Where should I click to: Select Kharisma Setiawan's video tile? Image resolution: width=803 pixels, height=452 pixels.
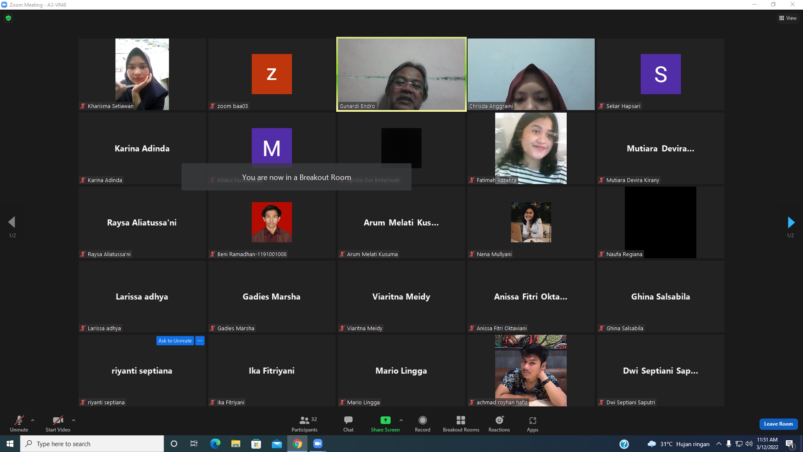[x=142, y=74]
